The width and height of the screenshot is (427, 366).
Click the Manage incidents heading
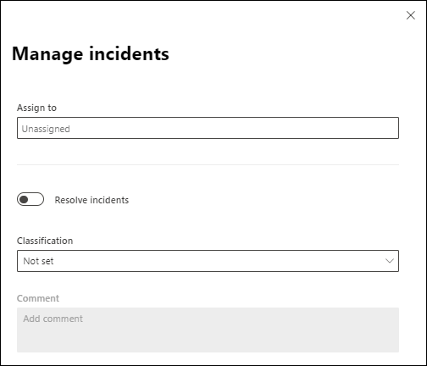pos(91,54)
